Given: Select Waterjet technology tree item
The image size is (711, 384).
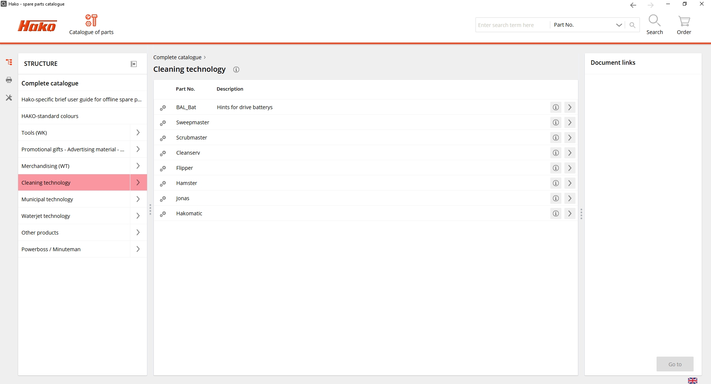Looking at the screenshot, I should point(74,216).
